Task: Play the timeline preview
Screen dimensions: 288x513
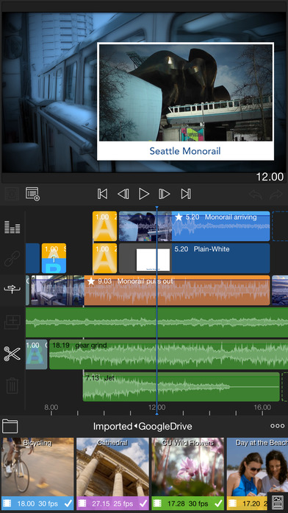Action: tap(144, 194)
